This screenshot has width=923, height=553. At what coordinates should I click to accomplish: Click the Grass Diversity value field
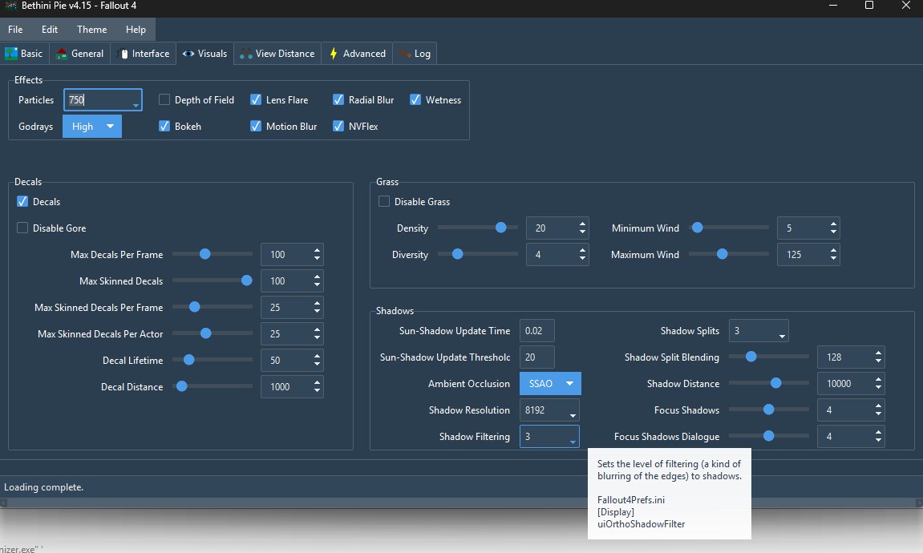pyautogui.click(x=557, y=255)
